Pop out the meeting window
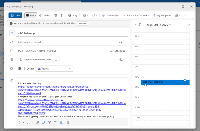The width and height of the screenshot is (200, 131). tap(183, 7)
